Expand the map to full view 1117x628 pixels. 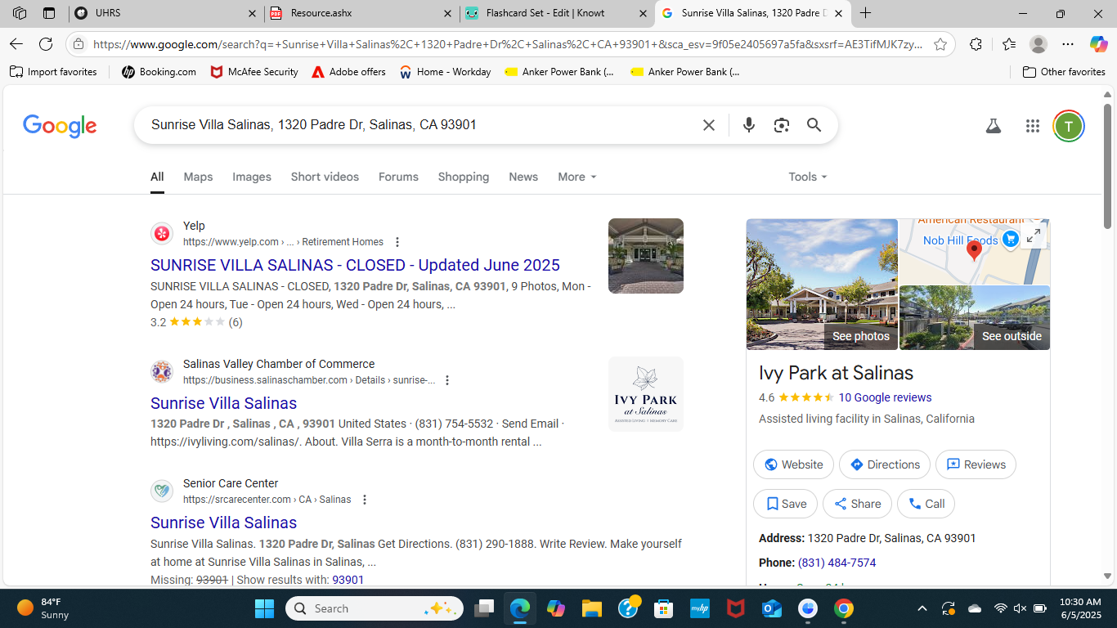(1033, 236)
